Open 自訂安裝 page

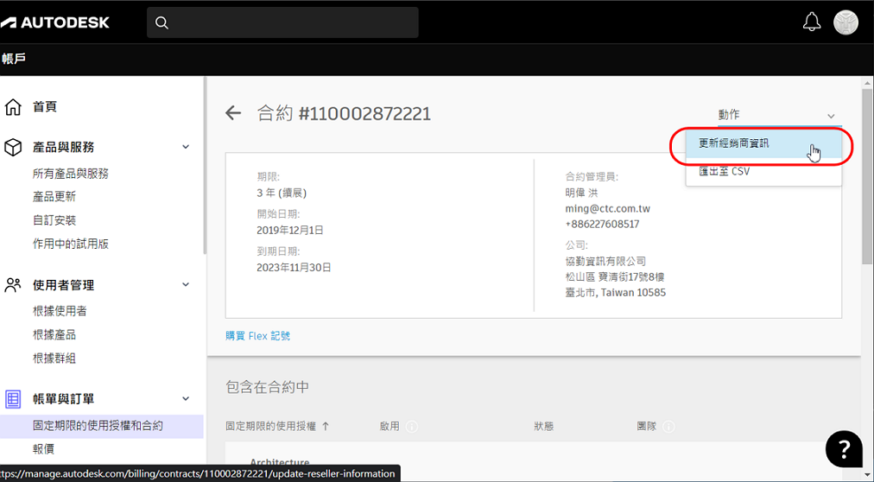click(54, 220)
